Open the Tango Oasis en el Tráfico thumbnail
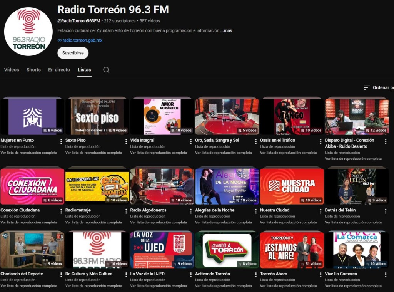 pyautogui.click(x=292, y=117)
